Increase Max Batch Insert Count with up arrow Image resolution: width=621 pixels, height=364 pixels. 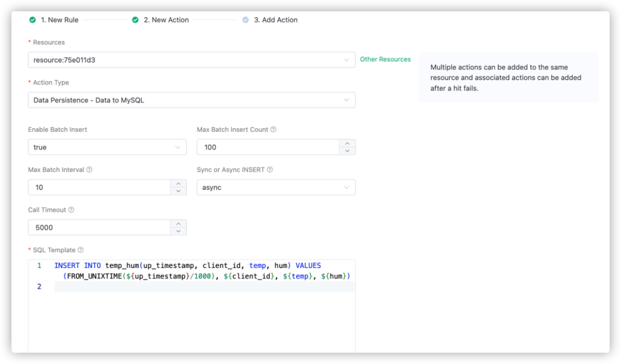347,143
